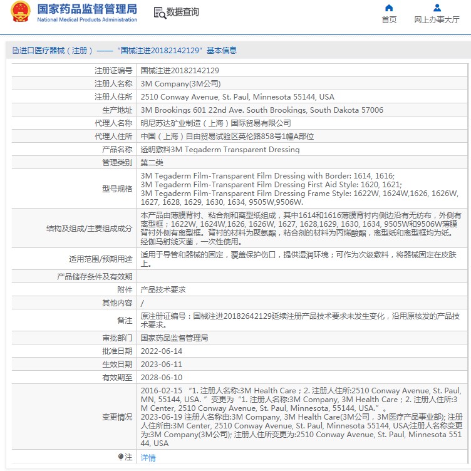
Task: Select production address 3M Brookings value
Action: coord(262,110)
